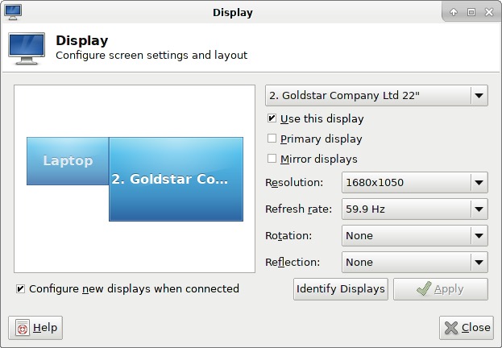Image resolution: width=502 pixels, height=348 pixels.
Task: Select the 2. Goldstar Co... display rectangle
Action: (176, 180)
